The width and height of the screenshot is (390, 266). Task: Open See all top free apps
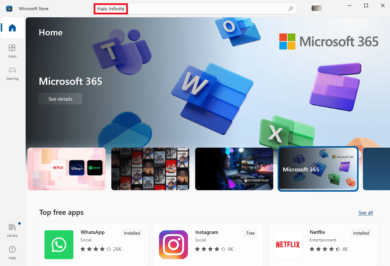point(365,213)
